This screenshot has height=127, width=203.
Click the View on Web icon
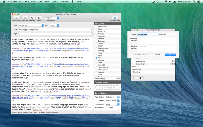click(x=115, y=18)
